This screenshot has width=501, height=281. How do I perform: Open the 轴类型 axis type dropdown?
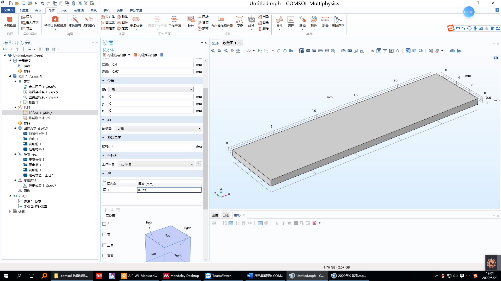tap(158, 129)
